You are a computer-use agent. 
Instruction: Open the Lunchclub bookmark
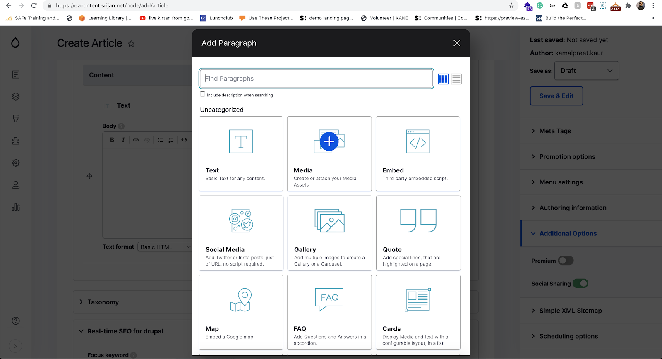pos(216,18)
